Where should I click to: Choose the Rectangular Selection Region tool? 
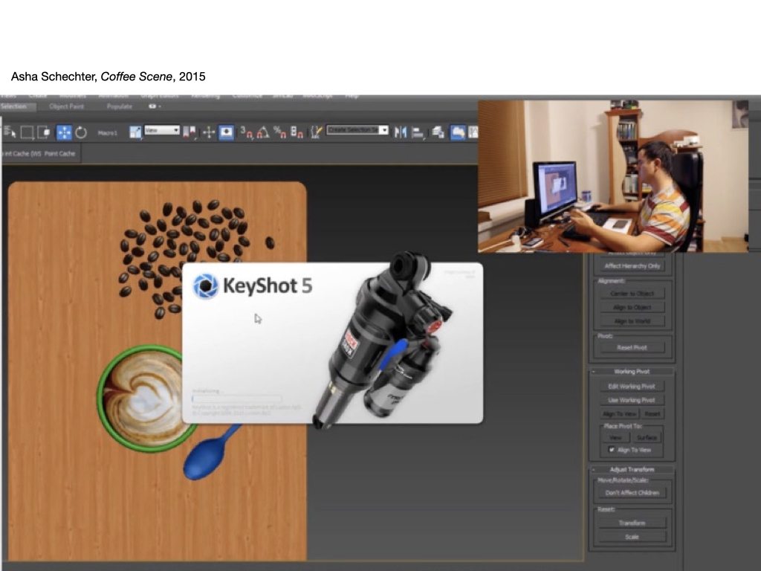click(x=27, y=132)
